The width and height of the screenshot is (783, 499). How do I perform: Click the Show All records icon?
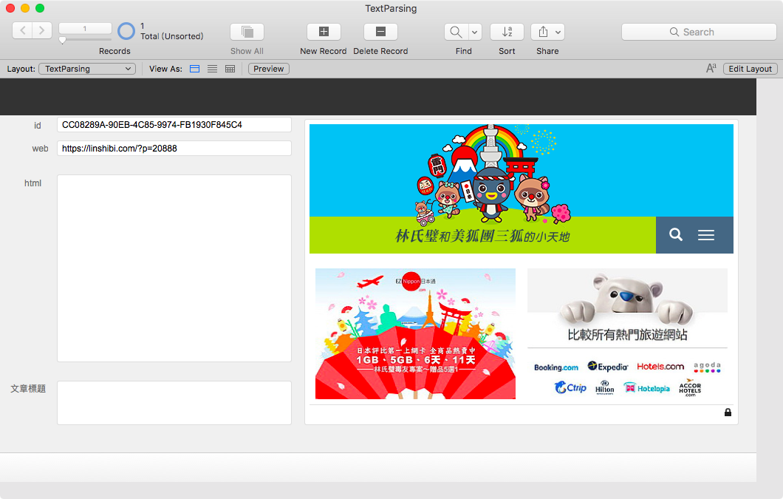click(x=247, y=32)
